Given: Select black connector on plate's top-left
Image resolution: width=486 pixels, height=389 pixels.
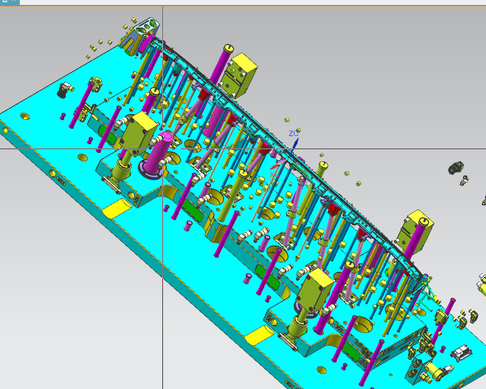Looking at the screenshot, I should pyautogui.click(x=64, y=90).
